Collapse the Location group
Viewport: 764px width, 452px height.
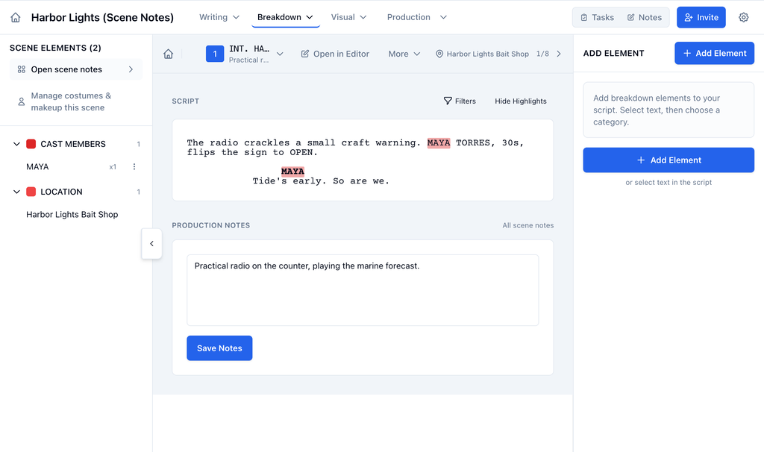(16, 192)
